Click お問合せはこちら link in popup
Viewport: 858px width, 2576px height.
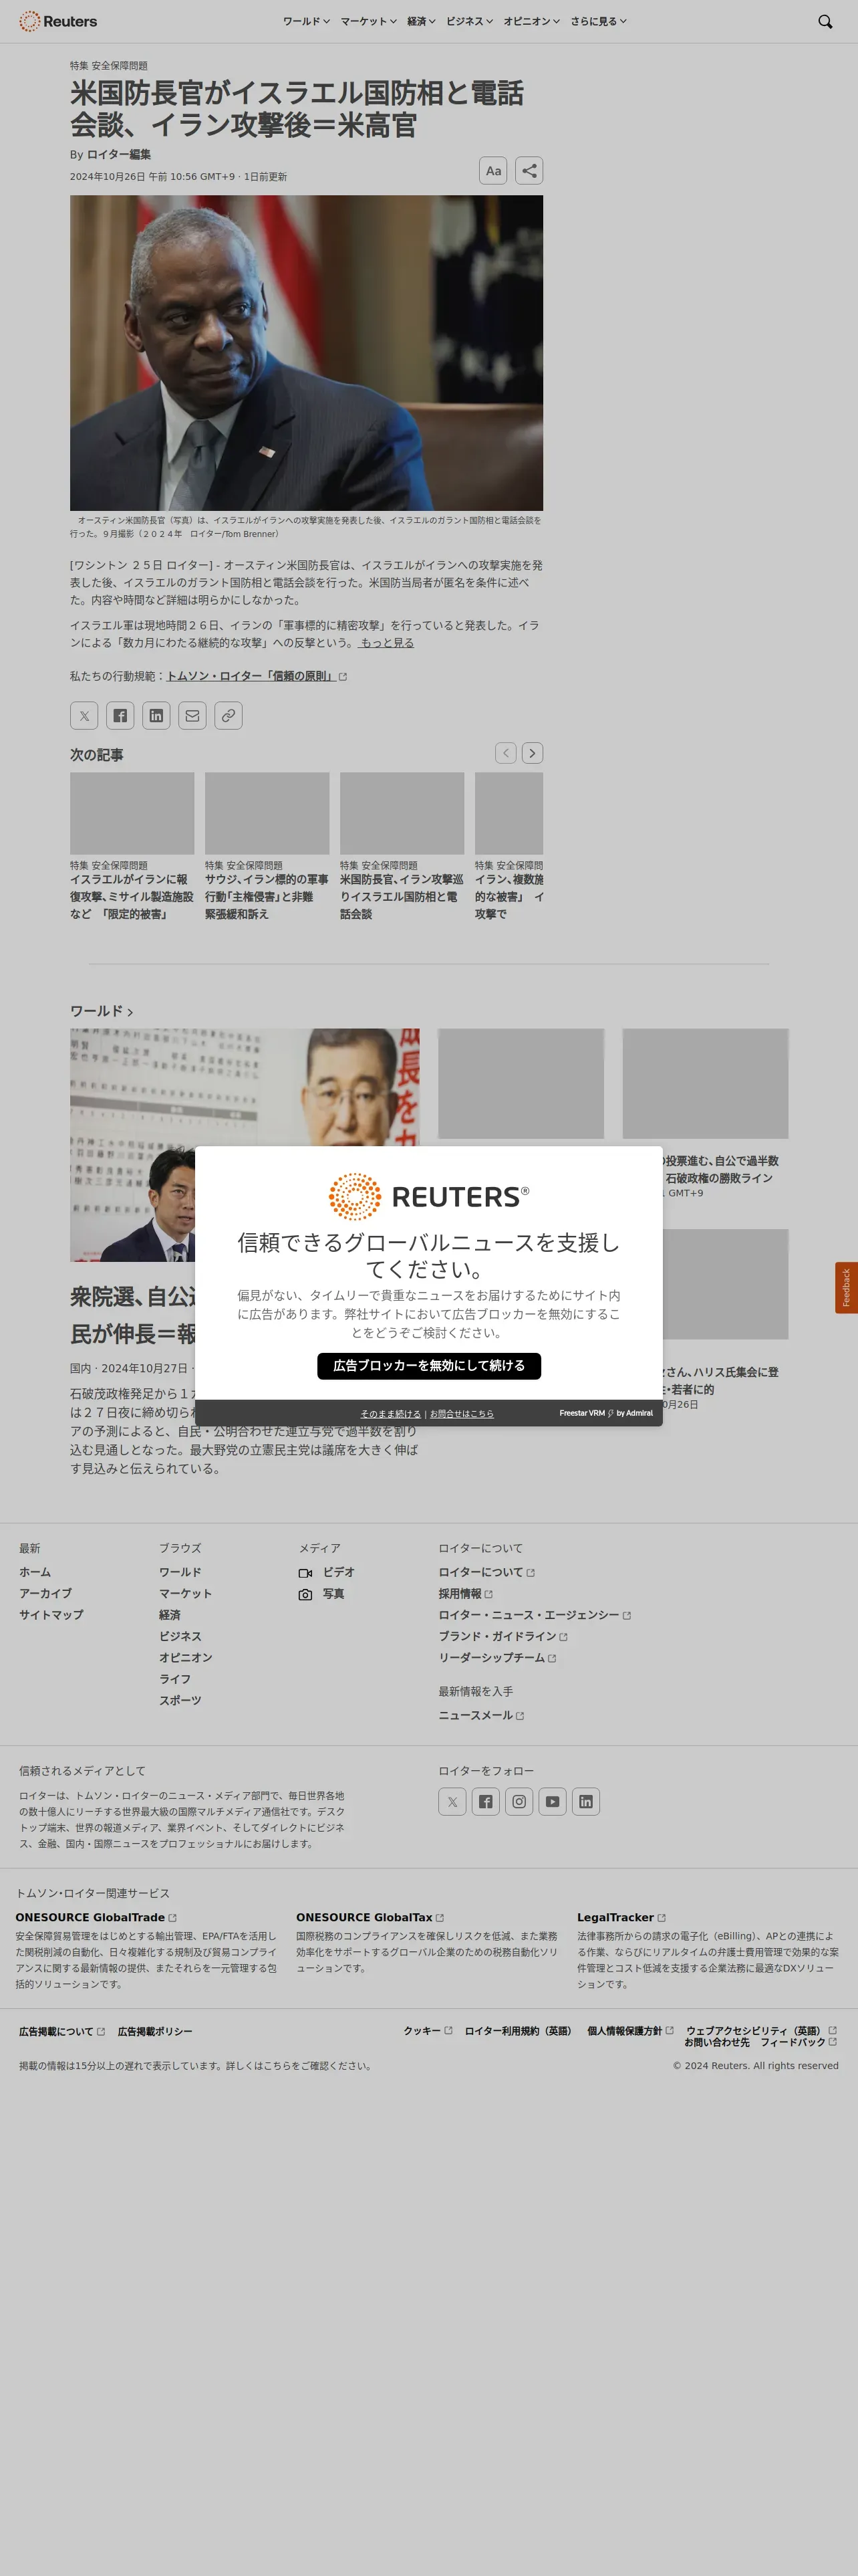462,1414
